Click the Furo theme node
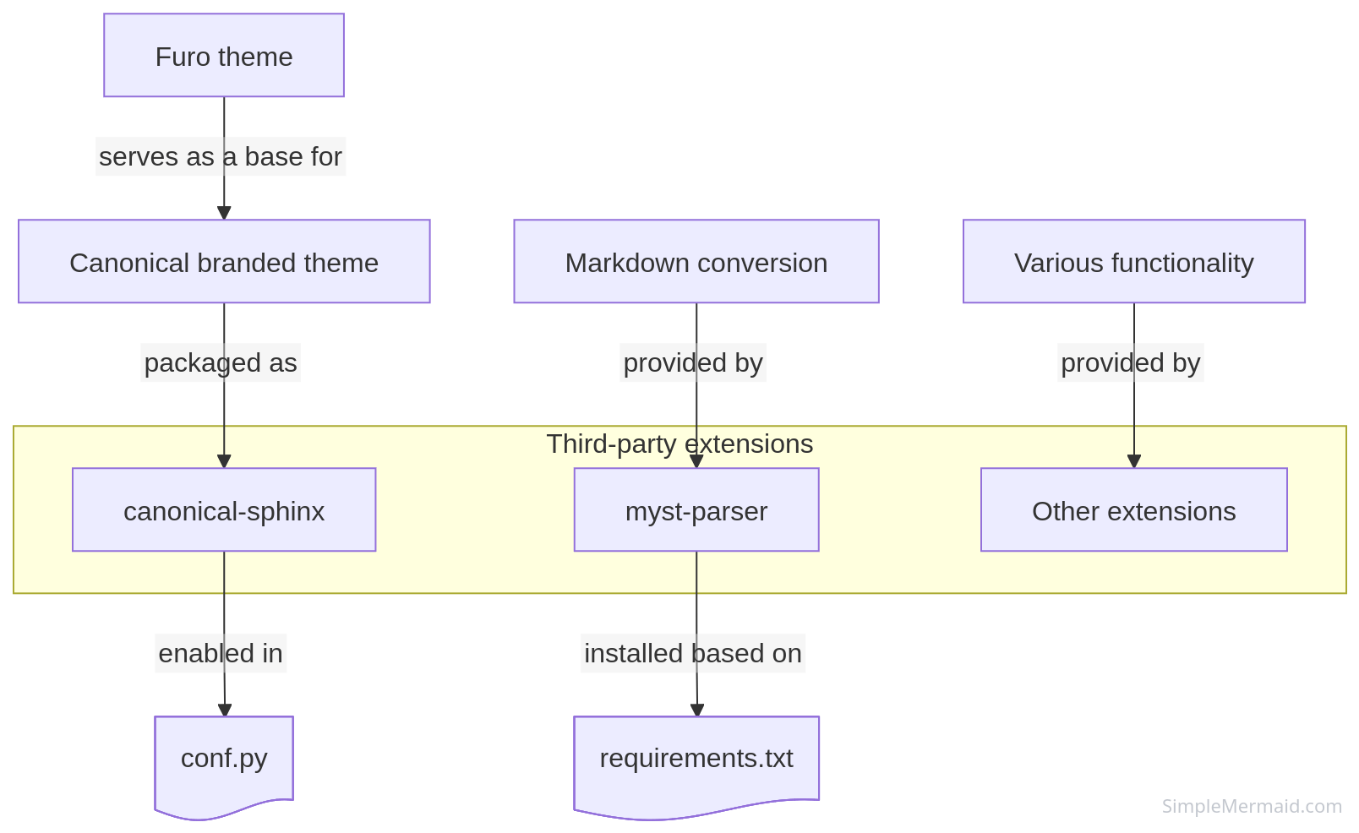 coord(224,56)
